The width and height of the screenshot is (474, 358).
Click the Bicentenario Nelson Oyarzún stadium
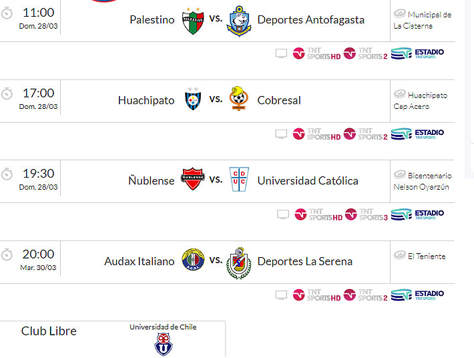tap(422, 181)
